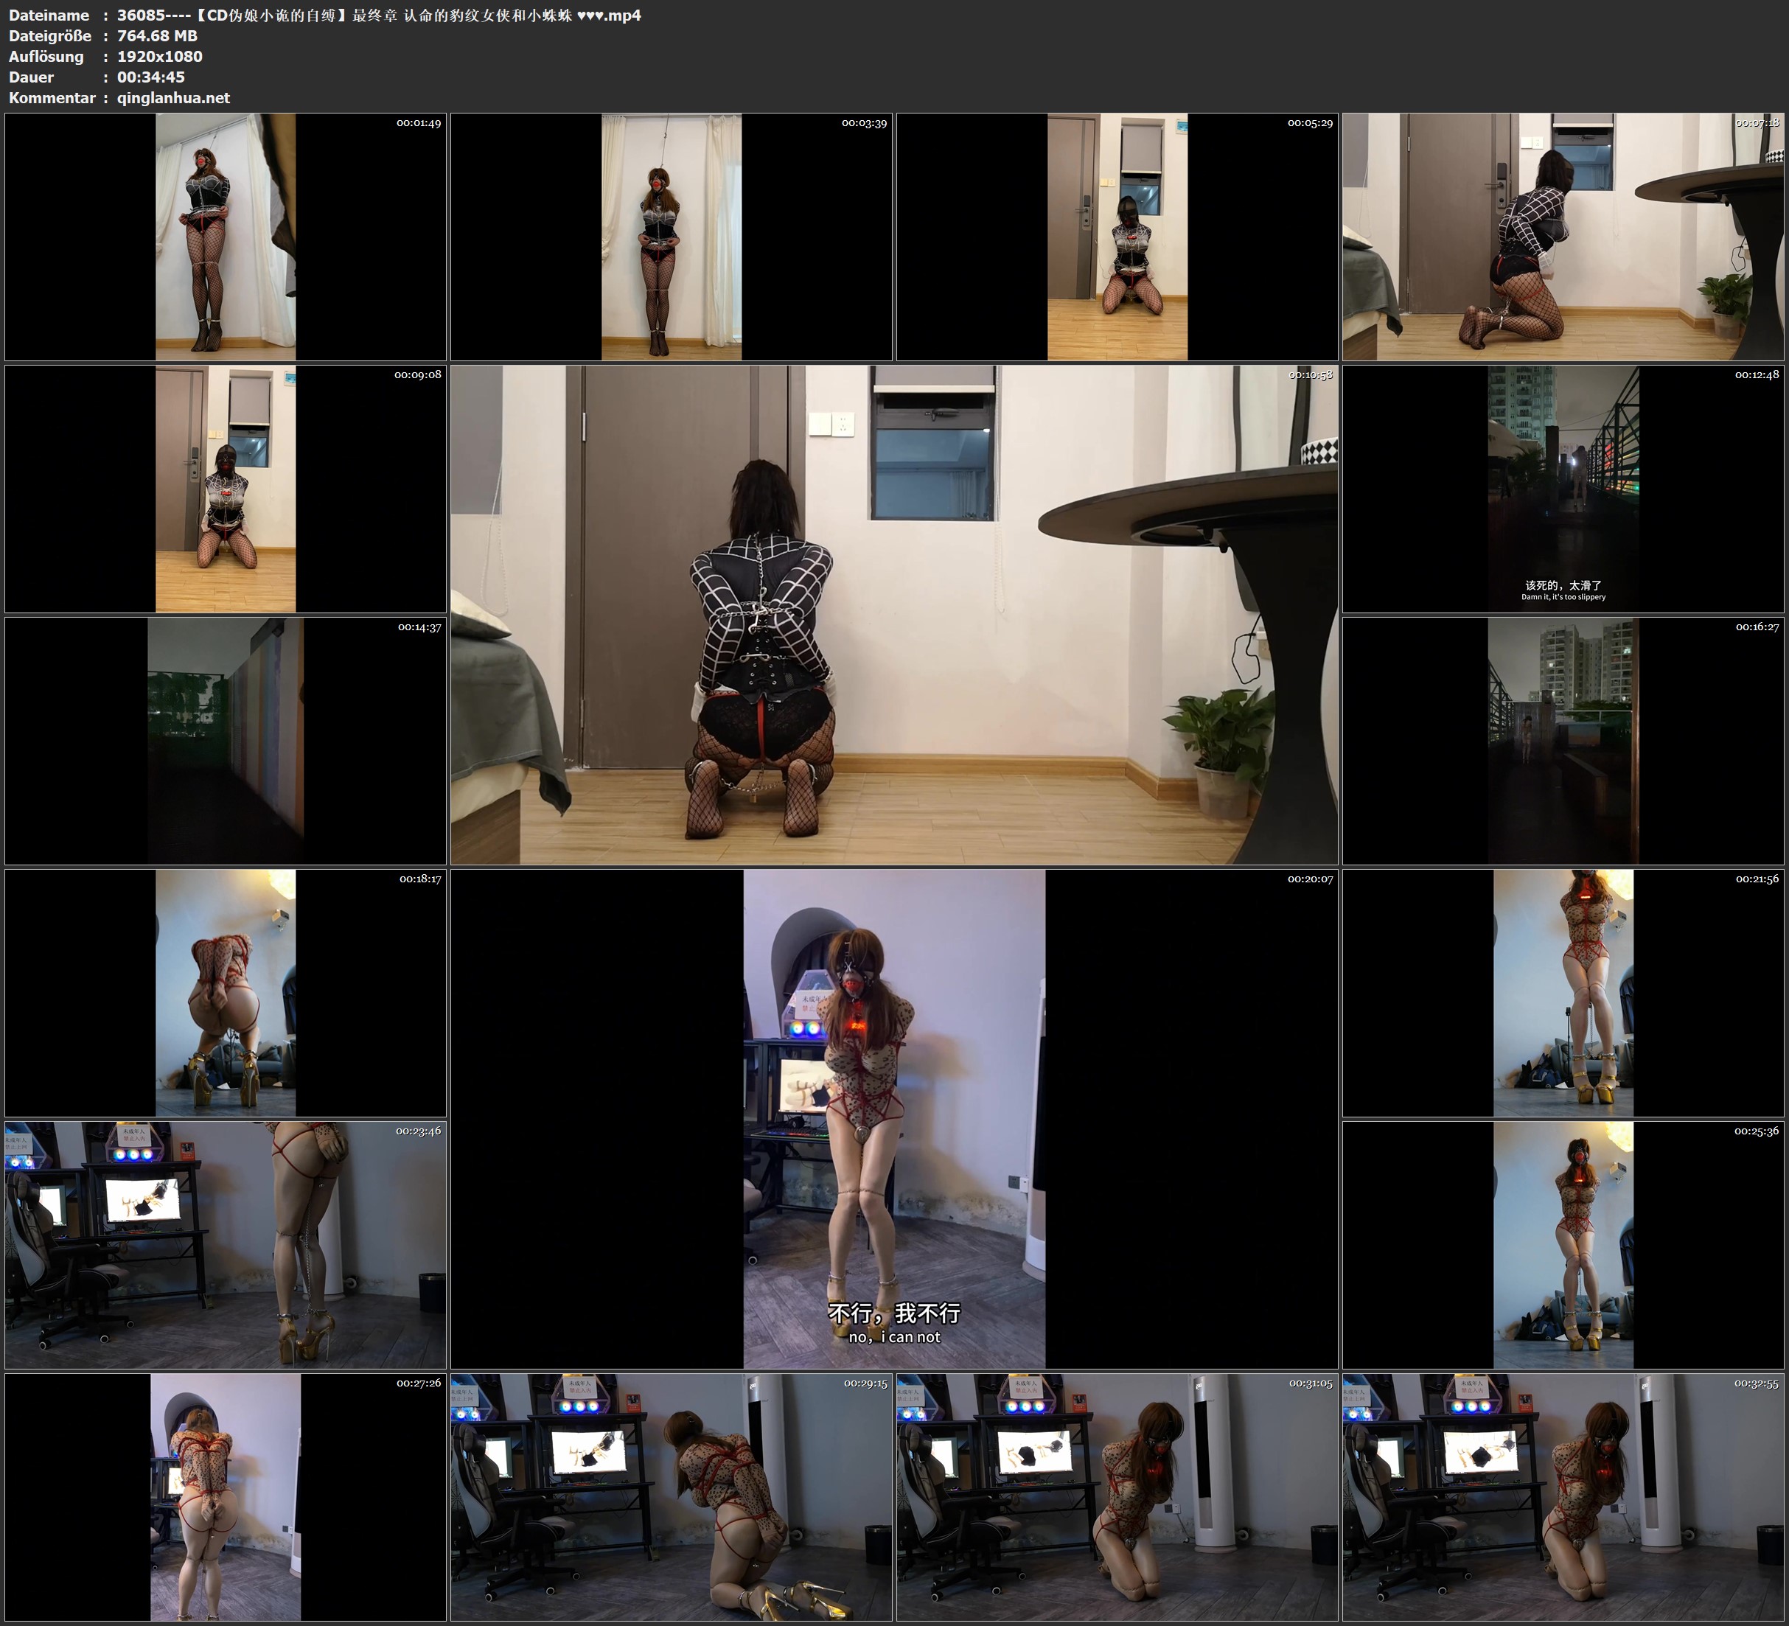Click the night scene thumbnail at 00:12:48
Image resolution: width=1789 pixels, height=1626 pixels.
click(1563, 488)
